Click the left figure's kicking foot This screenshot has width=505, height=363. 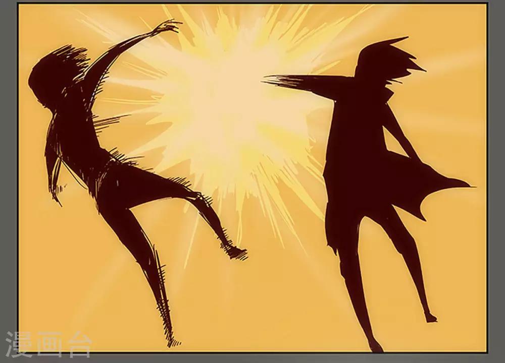point(236,252)
